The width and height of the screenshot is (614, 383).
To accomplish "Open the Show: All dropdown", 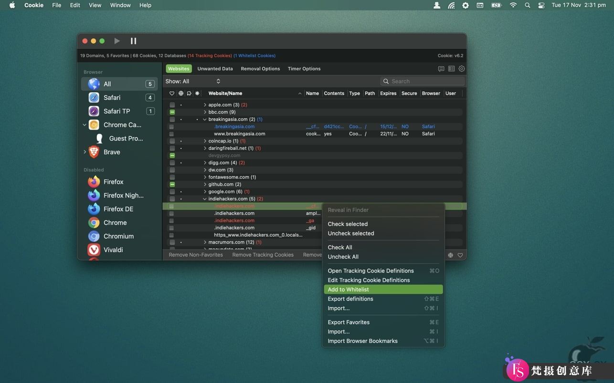I will (x=193, y=81).
